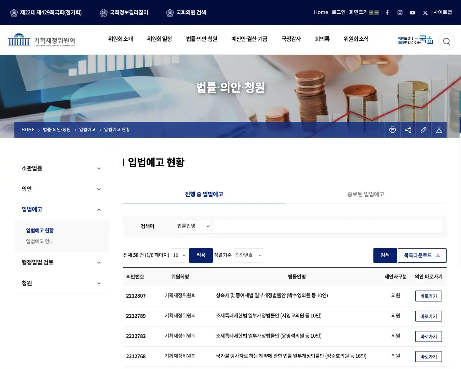
Task: Click 바로가기 for bill 2212789
Action: (x=429, y=316)
